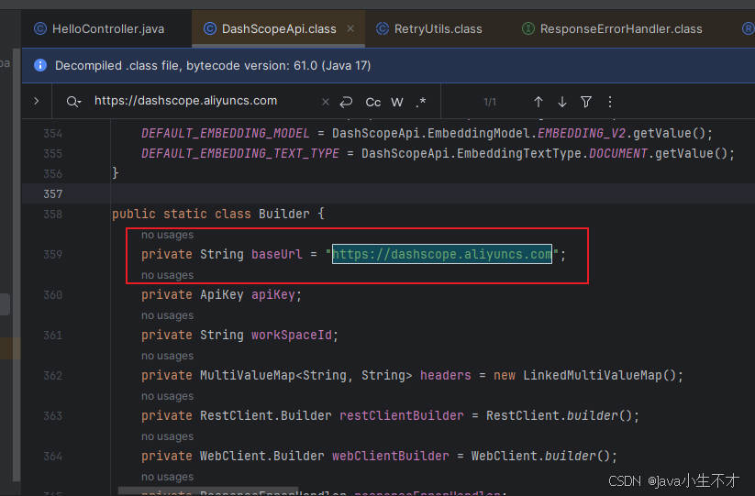
Task: Click the RetryUtils.class file icon
Action: click(x=383, y=28)
